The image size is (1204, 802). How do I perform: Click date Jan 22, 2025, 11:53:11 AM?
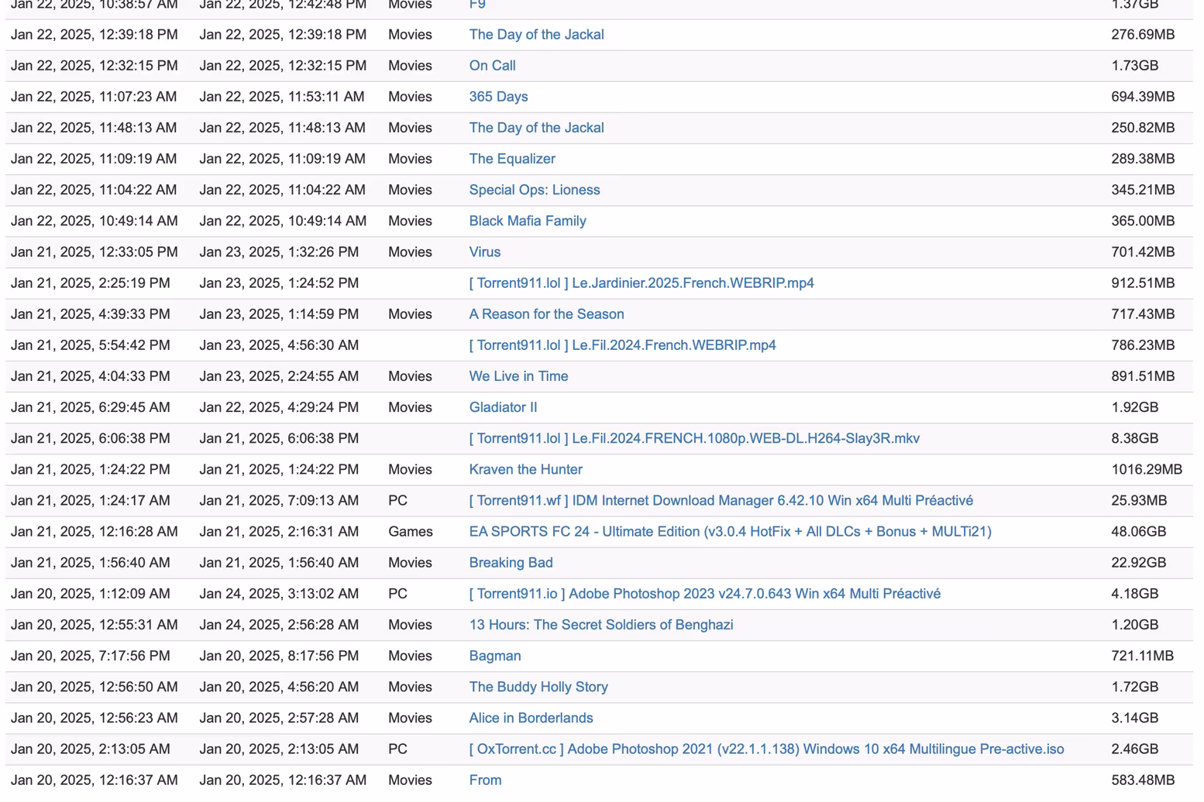coord(282,97)
